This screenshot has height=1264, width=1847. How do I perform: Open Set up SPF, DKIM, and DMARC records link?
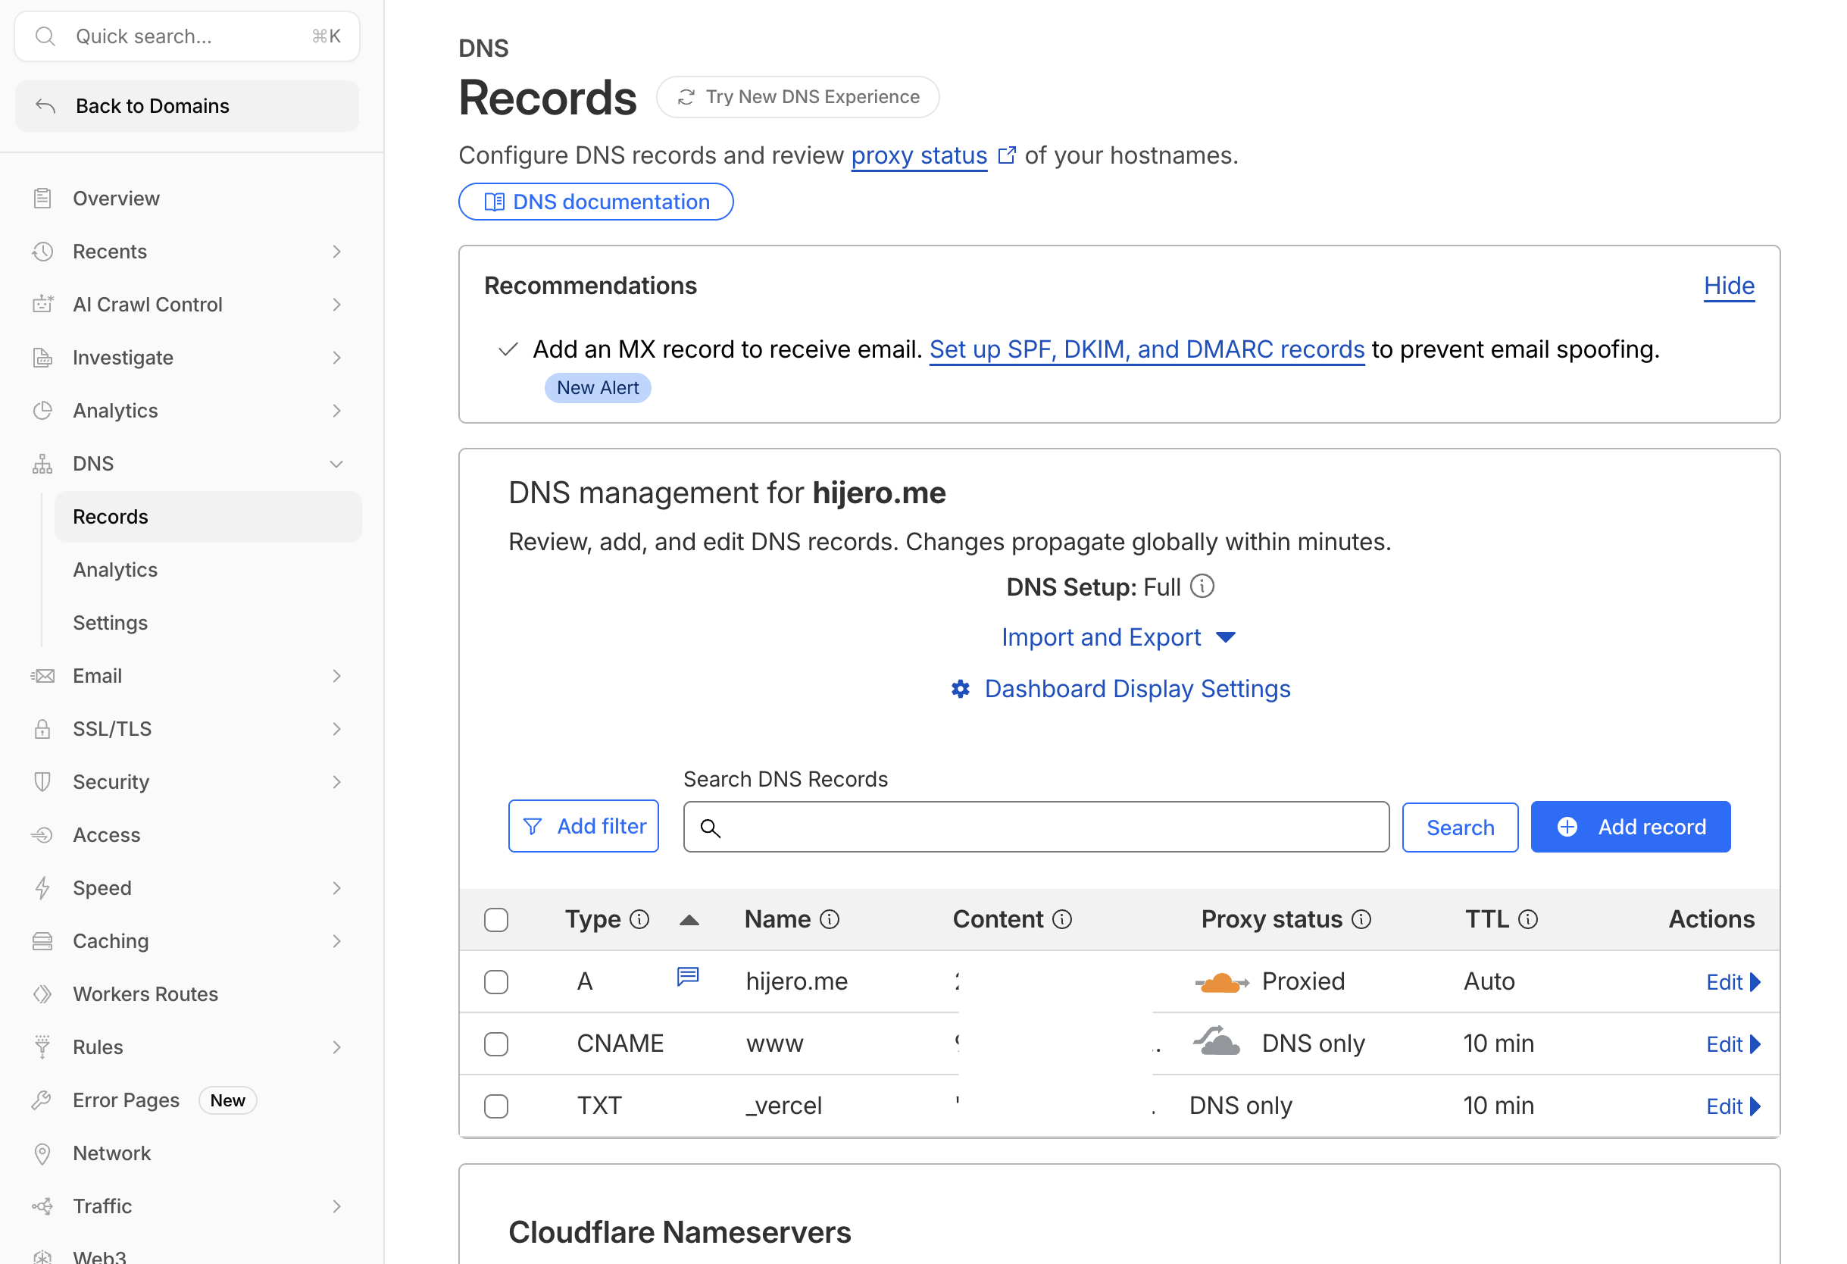1147,349
